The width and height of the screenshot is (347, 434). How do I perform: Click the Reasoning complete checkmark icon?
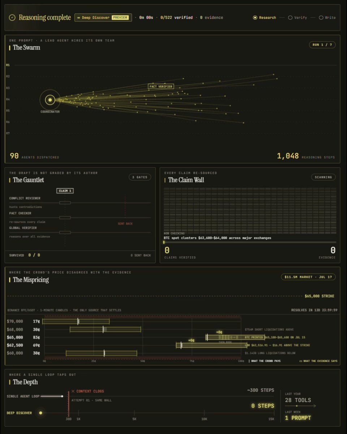[12, 18]
